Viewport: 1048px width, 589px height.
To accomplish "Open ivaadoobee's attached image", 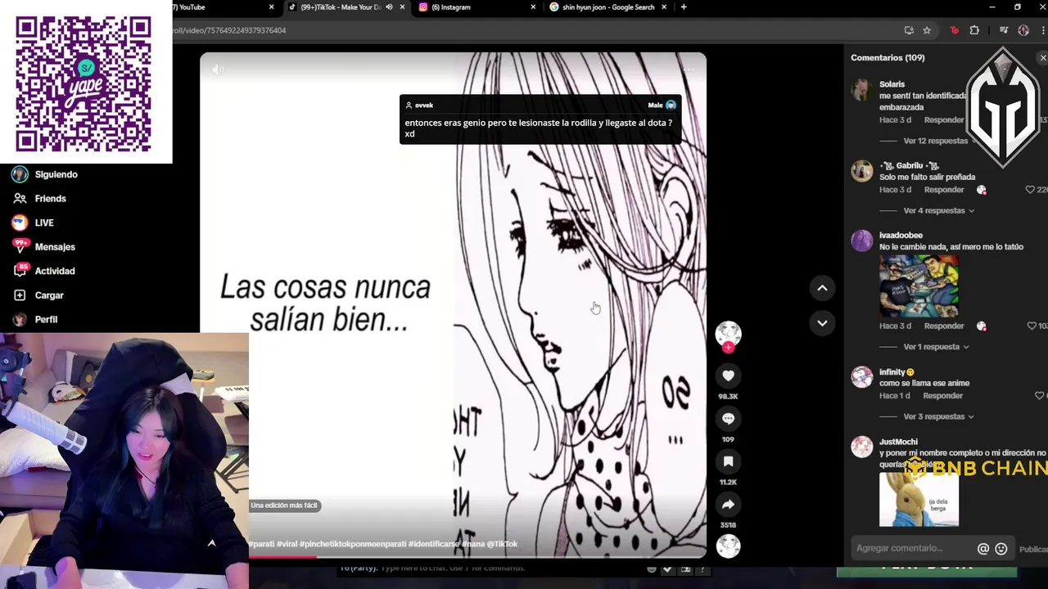I will click(x=919, y=286).
